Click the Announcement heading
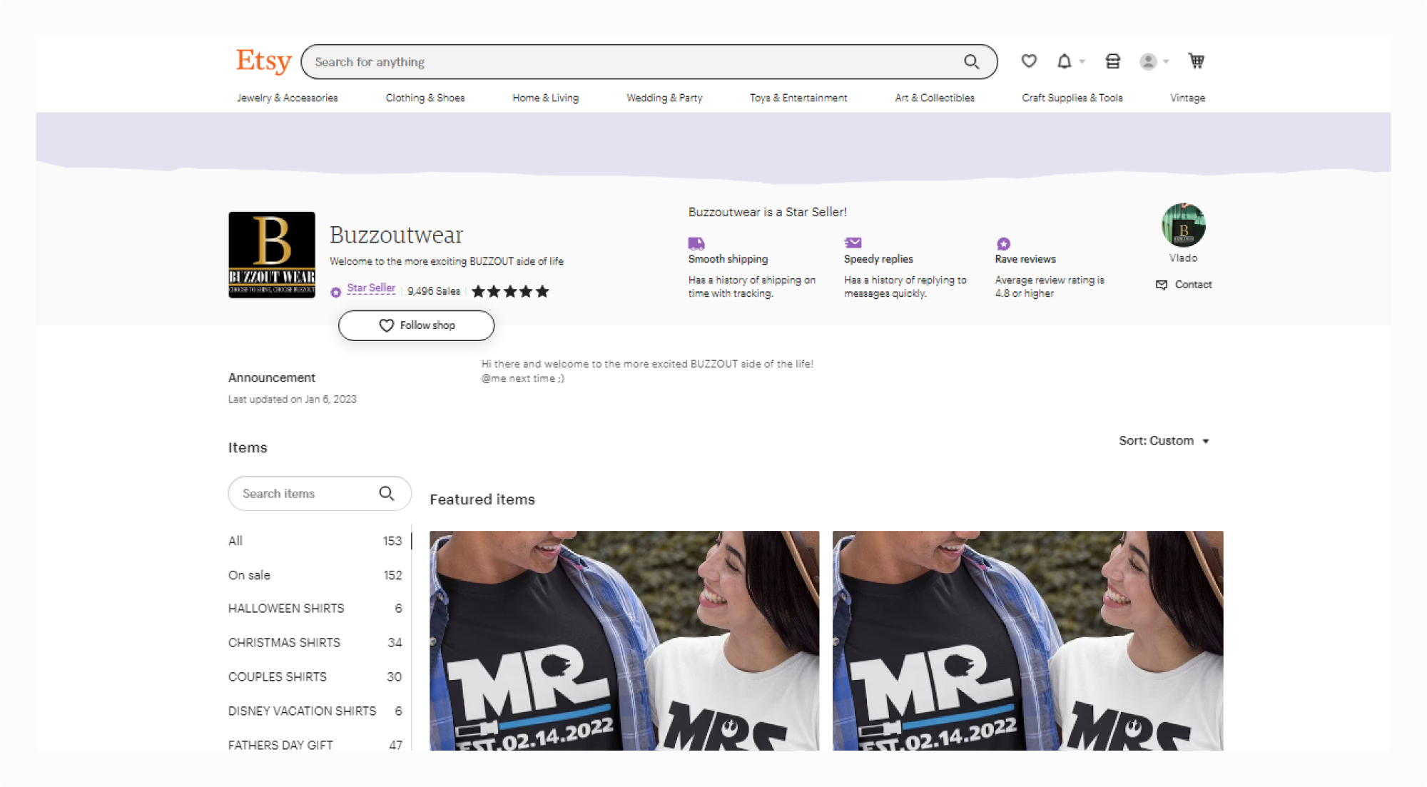Screen dimensions: 1427x787 click(271, 377)
